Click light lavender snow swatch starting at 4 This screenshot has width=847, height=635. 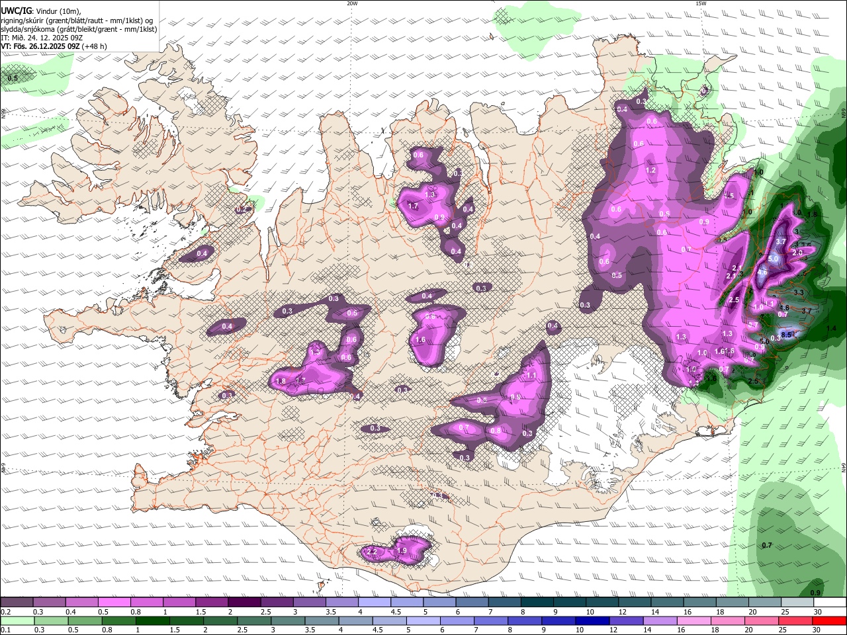pos(375,603)
